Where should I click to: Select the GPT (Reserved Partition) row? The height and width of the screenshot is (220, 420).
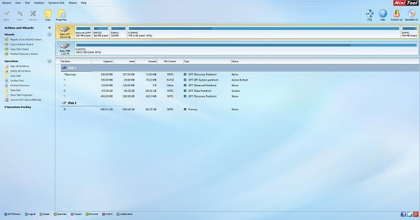click(x=240, y=86)
